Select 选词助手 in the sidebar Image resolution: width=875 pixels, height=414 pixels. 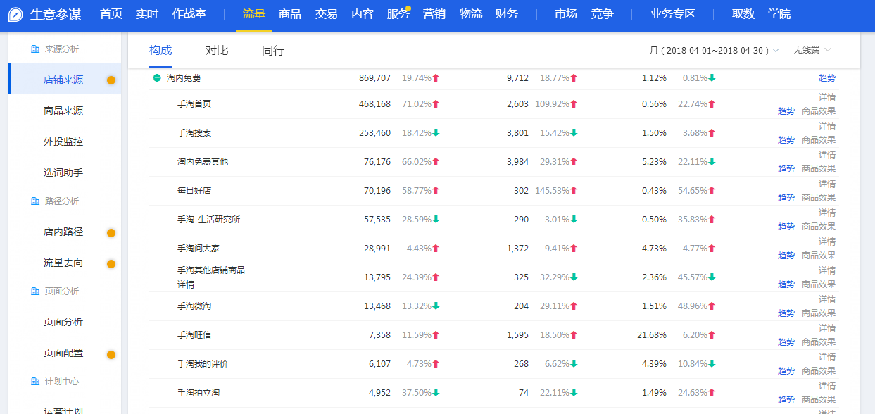point(63,172)
